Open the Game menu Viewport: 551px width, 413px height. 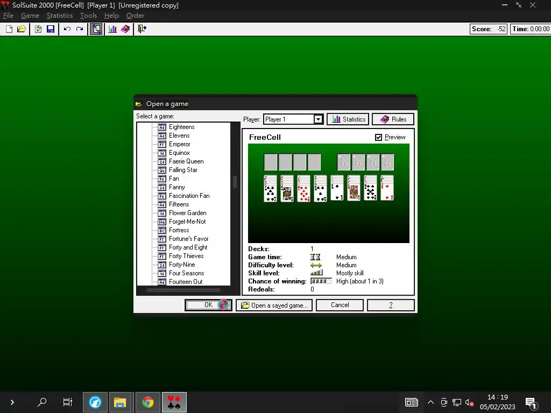coord(30,16)
